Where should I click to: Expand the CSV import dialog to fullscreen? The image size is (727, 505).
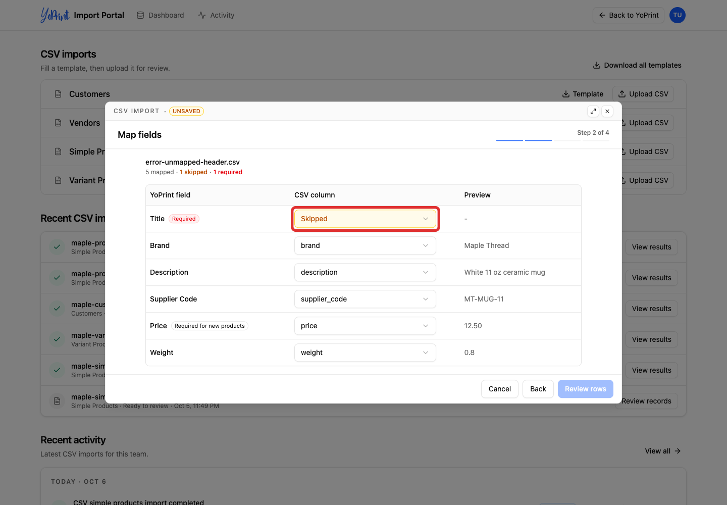tap(593, 111)
